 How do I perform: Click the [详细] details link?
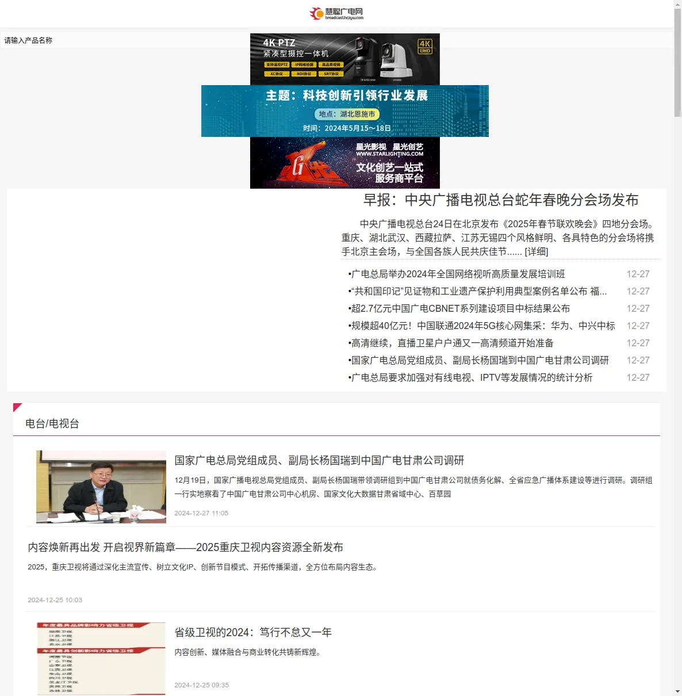pyautogui.click(x=537, y=251)
